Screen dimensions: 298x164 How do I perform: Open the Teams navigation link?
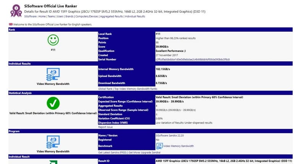click(x=51, y=16)
